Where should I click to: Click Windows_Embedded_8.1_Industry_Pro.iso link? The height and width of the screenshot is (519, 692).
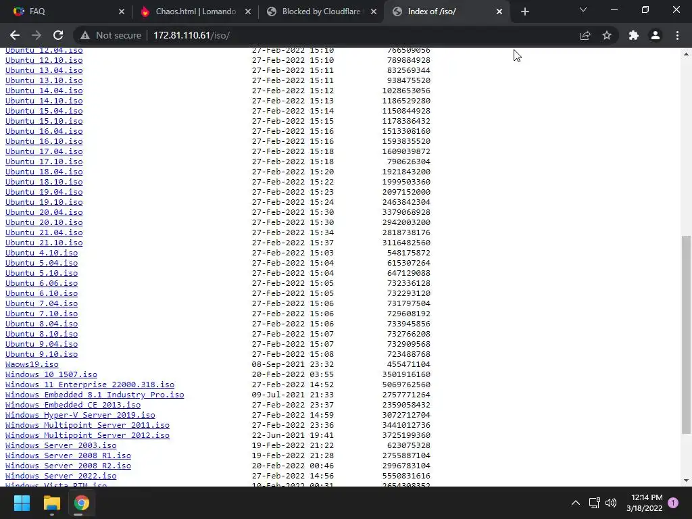click(x=95, y=395)
